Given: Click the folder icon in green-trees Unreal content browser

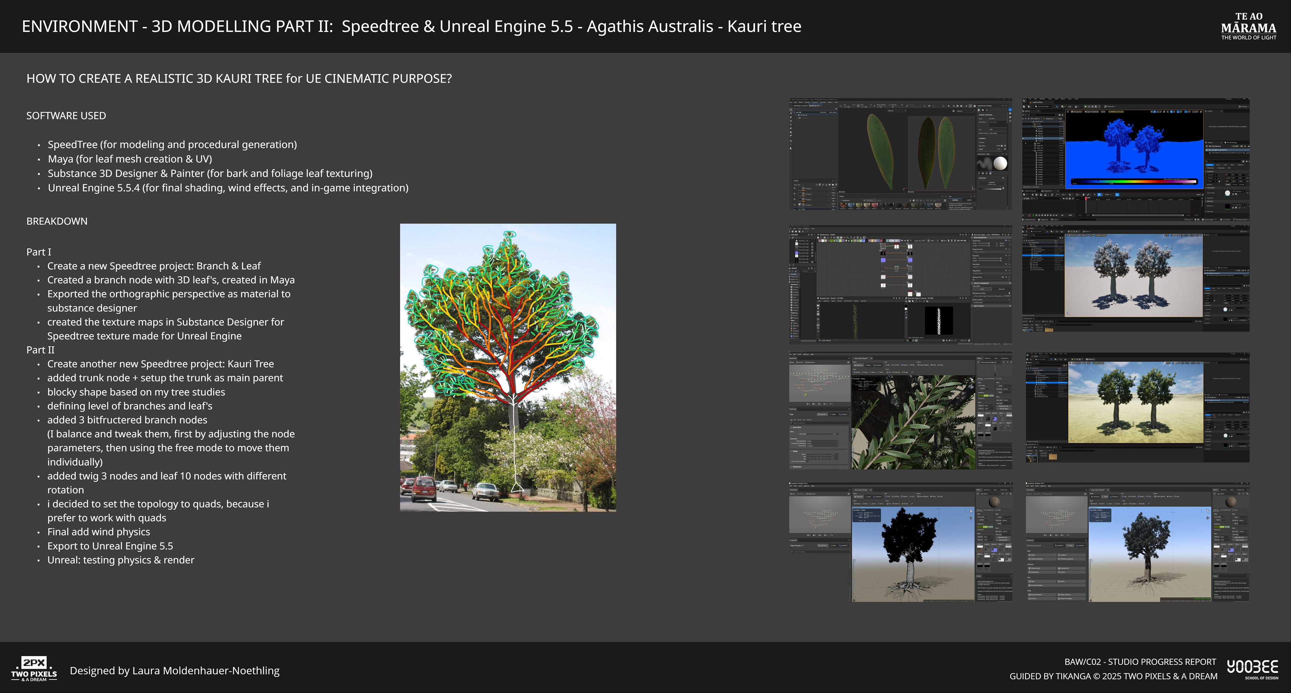Looking at the screenshot, I should point(1053,457).
